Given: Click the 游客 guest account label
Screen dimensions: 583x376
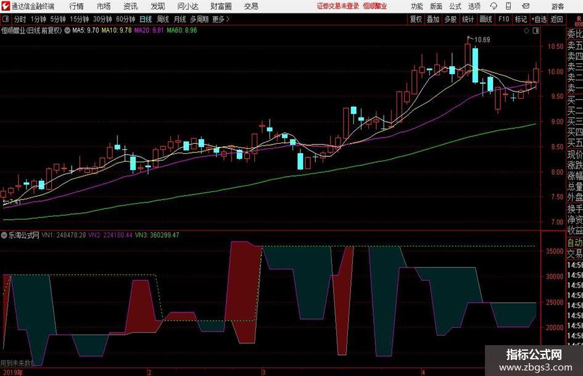Looking at the screenshot, I should click(557, 6).
